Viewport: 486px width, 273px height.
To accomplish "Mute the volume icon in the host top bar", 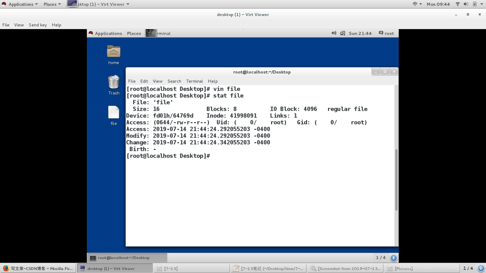I will pyautogui.click(x=466, y=4).
